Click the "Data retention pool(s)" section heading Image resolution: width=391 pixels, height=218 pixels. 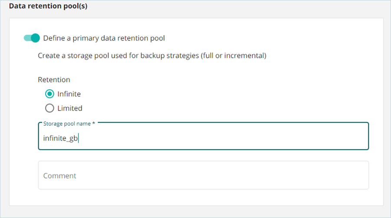(x=48, y=7)
